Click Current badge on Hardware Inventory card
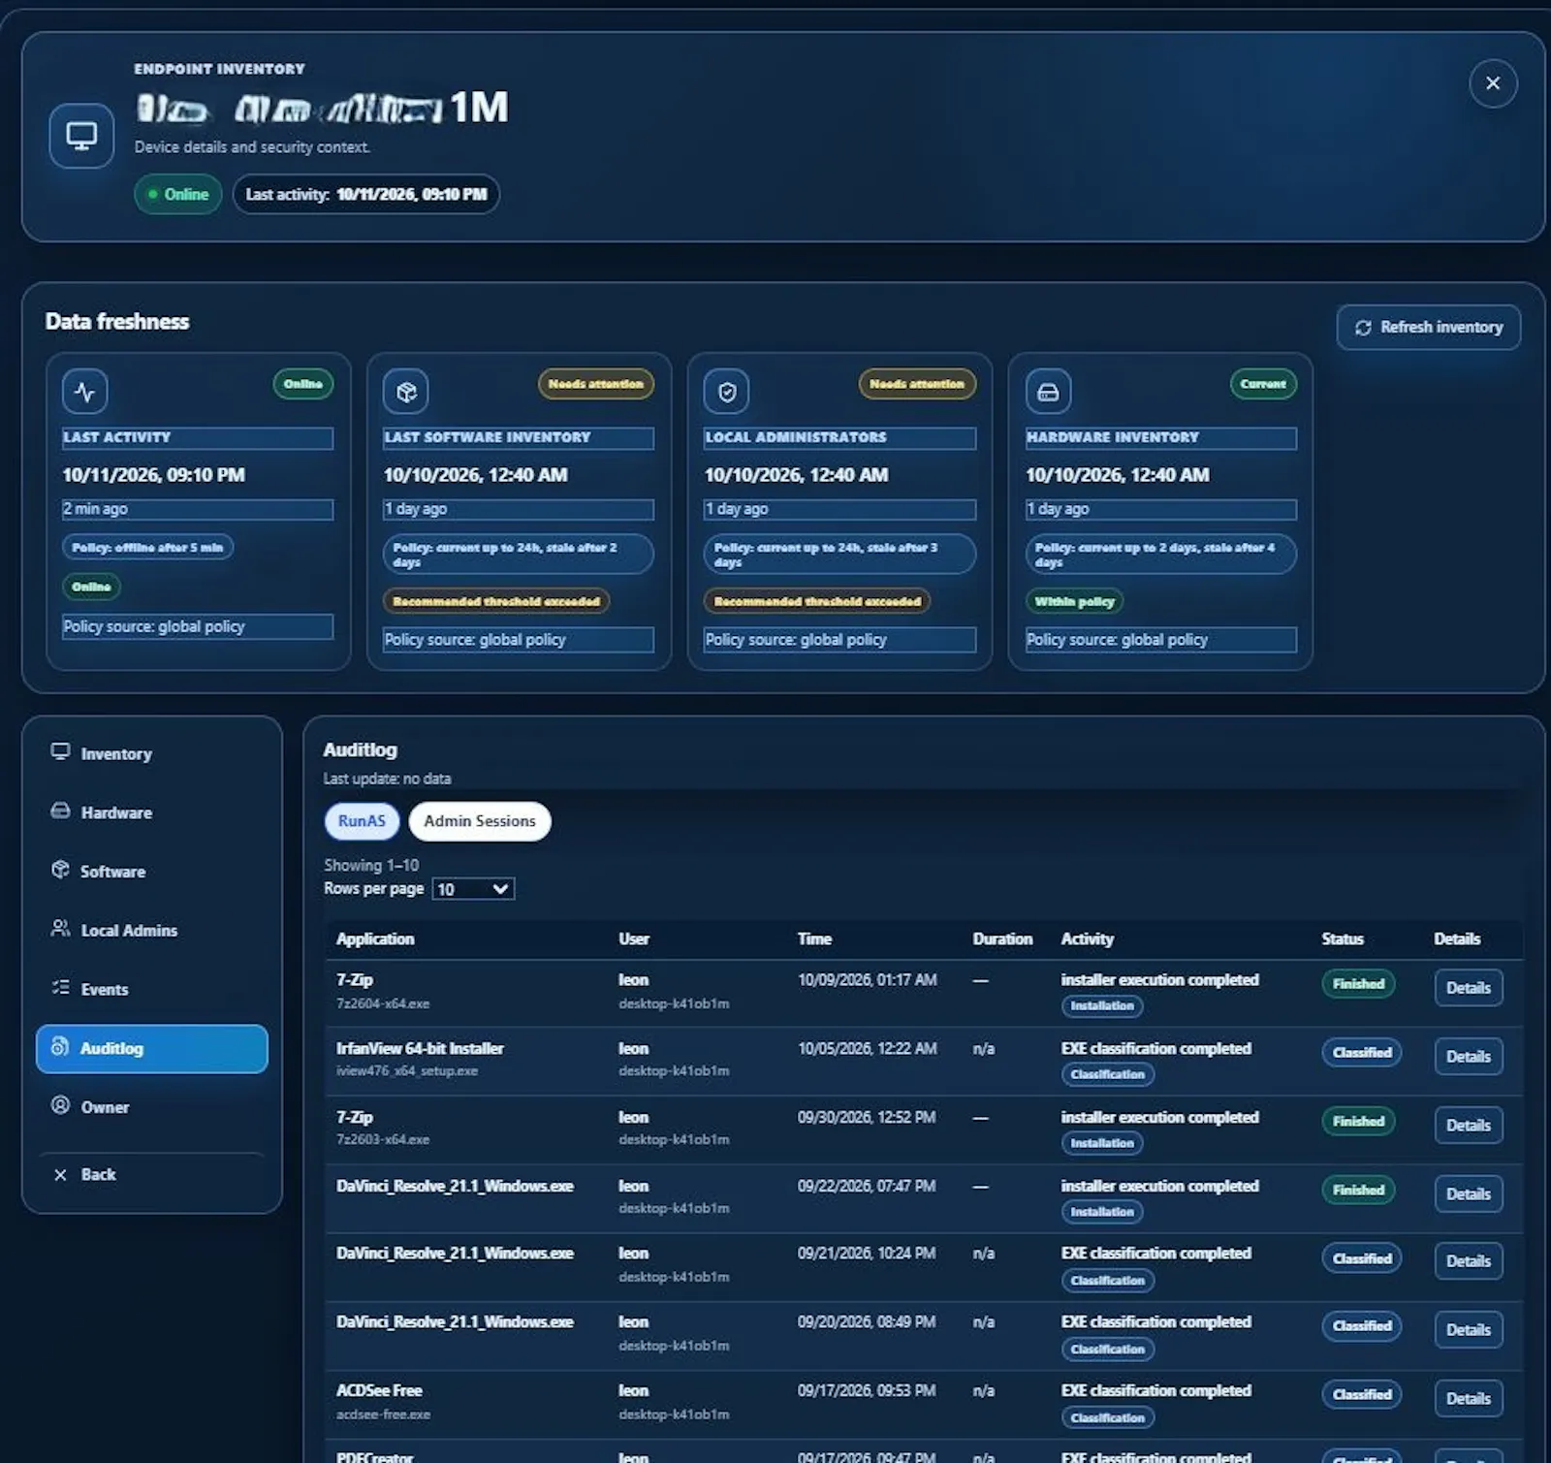1551x1463 pixels. (1262, 384)
